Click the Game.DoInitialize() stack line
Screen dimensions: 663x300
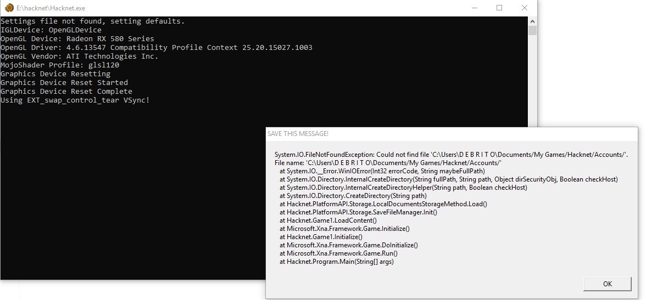click(349, 245)
